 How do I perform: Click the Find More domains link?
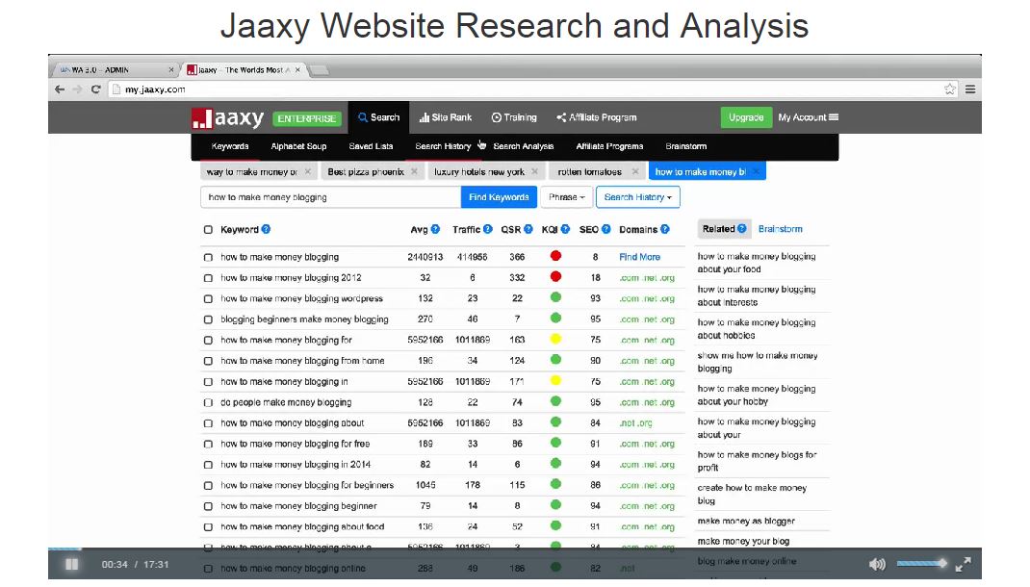coord(640,257)
